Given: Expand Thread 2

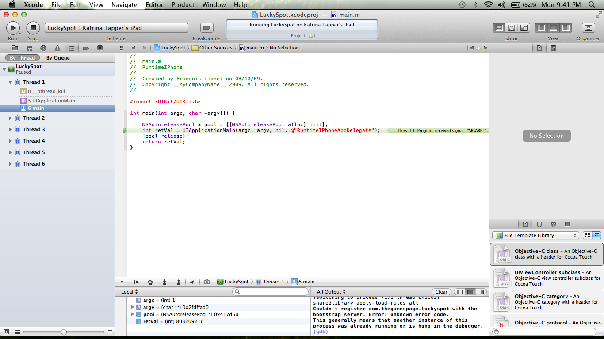Looking at the screenshot, I should point(11,118).
